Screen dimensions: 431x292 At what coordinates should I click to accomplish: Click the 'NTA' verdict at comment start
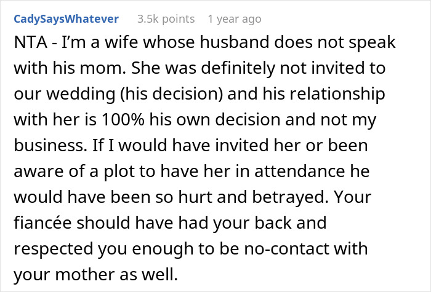30,42
